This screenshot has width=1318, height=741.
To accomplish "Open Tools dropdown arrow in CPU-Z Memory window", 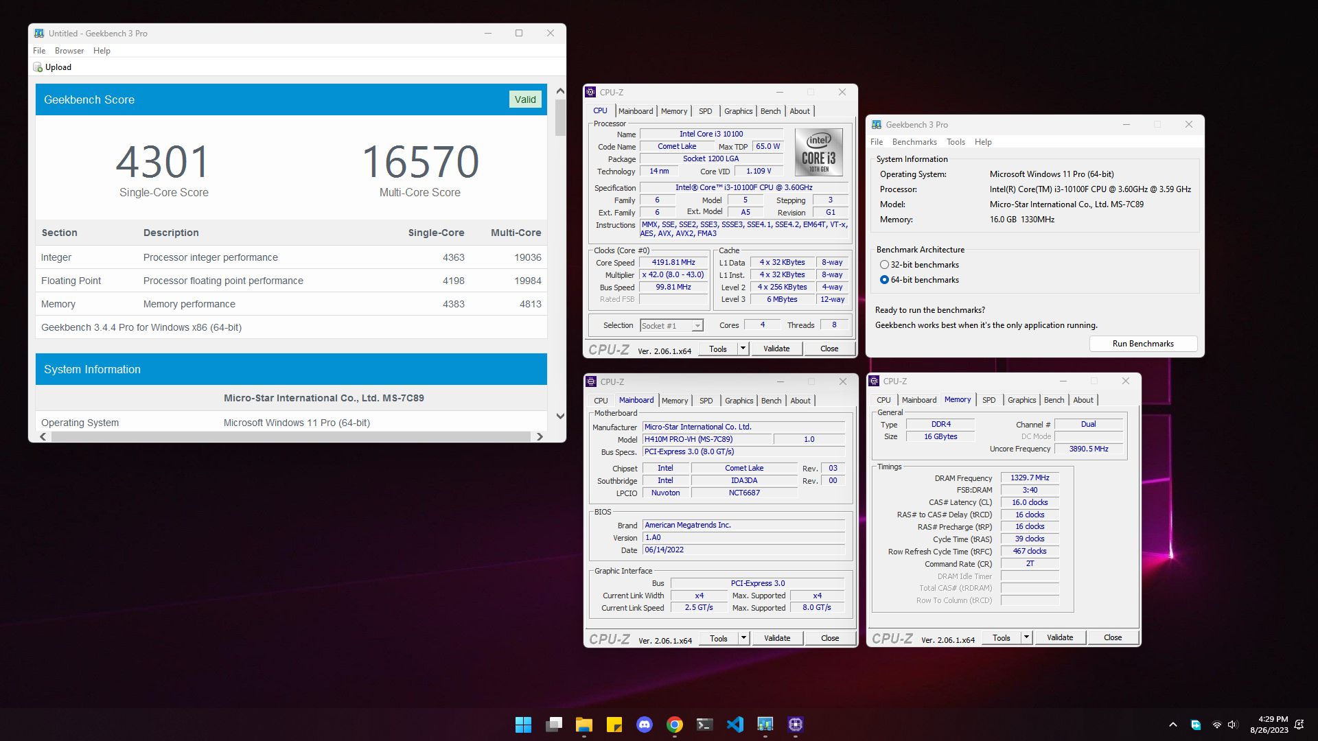I will click(1026, 637).
